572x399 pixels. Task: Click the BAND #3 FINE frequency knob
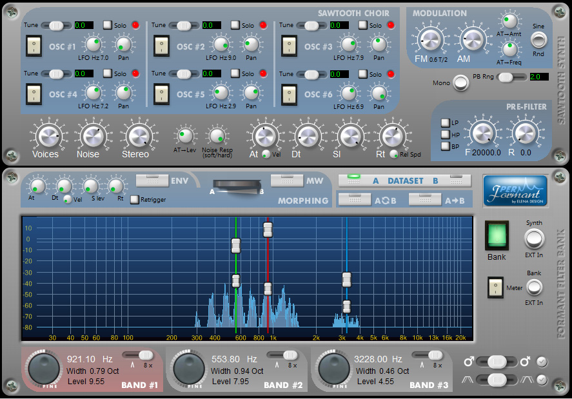pyautogui.click(x=334, y=368)
